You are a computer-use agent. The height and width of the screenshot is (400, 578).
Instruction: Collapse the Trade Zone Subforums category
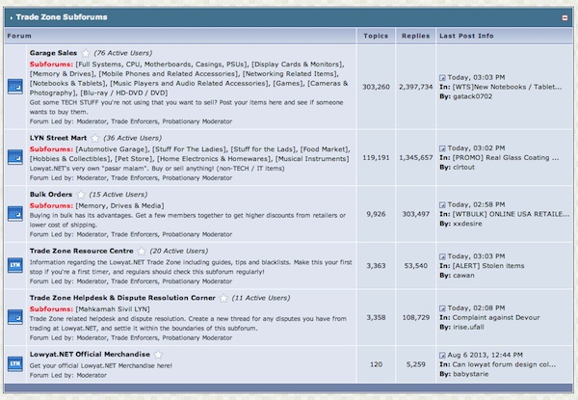565,17
